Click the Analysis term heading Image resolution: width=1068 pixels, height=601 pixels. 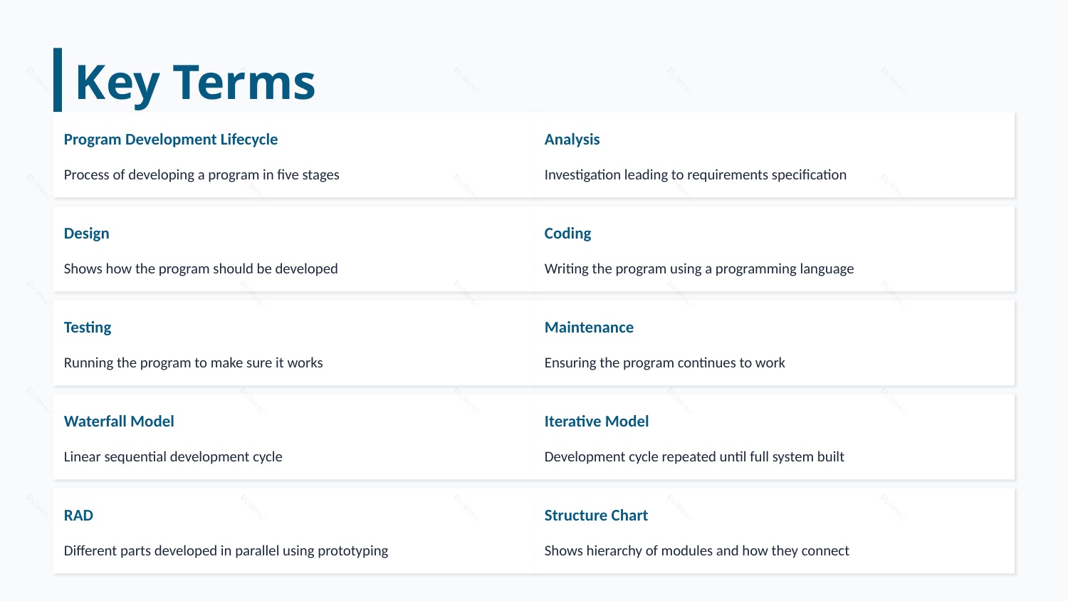[572, 140]
